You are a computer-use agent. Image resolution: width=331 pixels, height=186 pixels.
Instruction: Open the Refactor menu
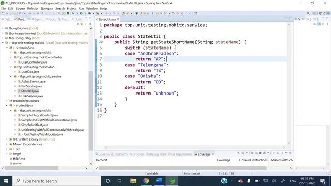point(33,9)
